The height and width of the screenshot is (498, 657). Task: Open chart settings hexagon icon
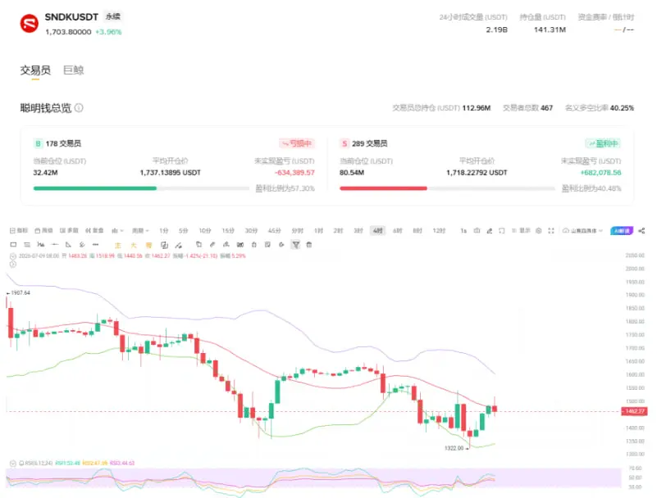(539, 231)
